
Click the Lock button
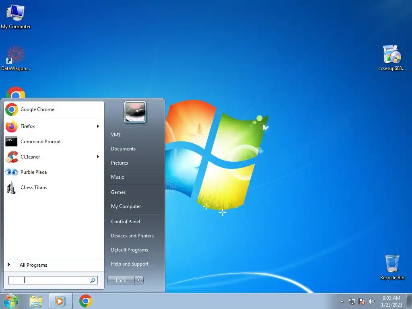click(x=121, y=280)
